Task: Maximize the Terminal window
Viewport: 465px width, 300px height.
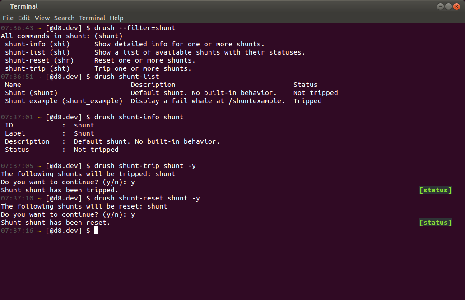Action: (x=448, y=6)
